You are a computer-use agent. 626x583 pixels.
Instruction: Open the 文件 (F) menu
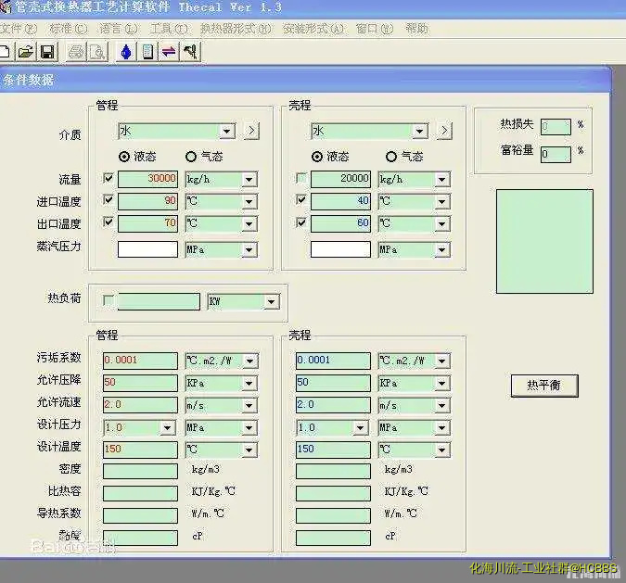[x=18, y=29]
